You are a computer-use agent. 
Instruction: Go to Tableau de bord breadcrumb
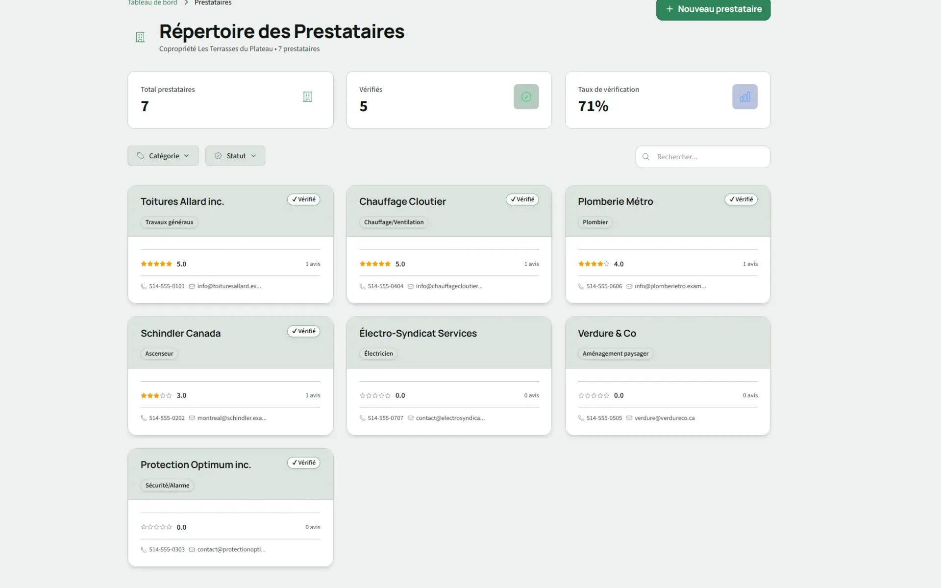152,3
